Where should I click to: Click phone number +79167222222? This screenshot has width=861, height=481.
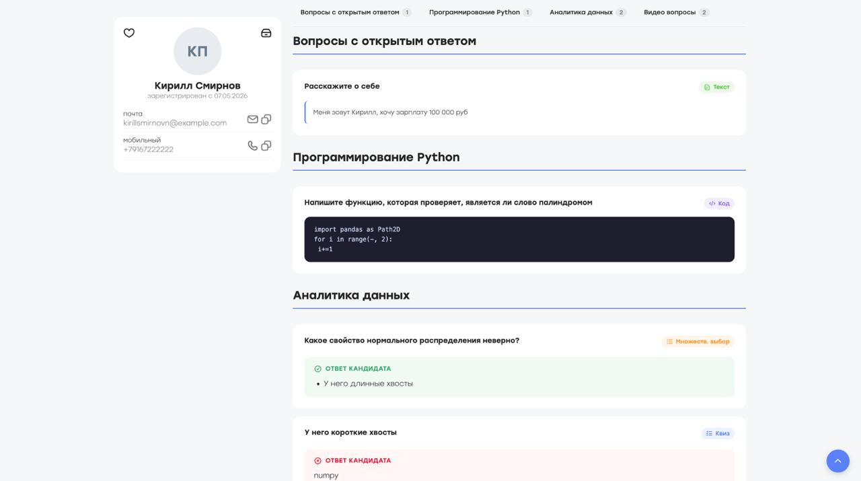point(148,149)
